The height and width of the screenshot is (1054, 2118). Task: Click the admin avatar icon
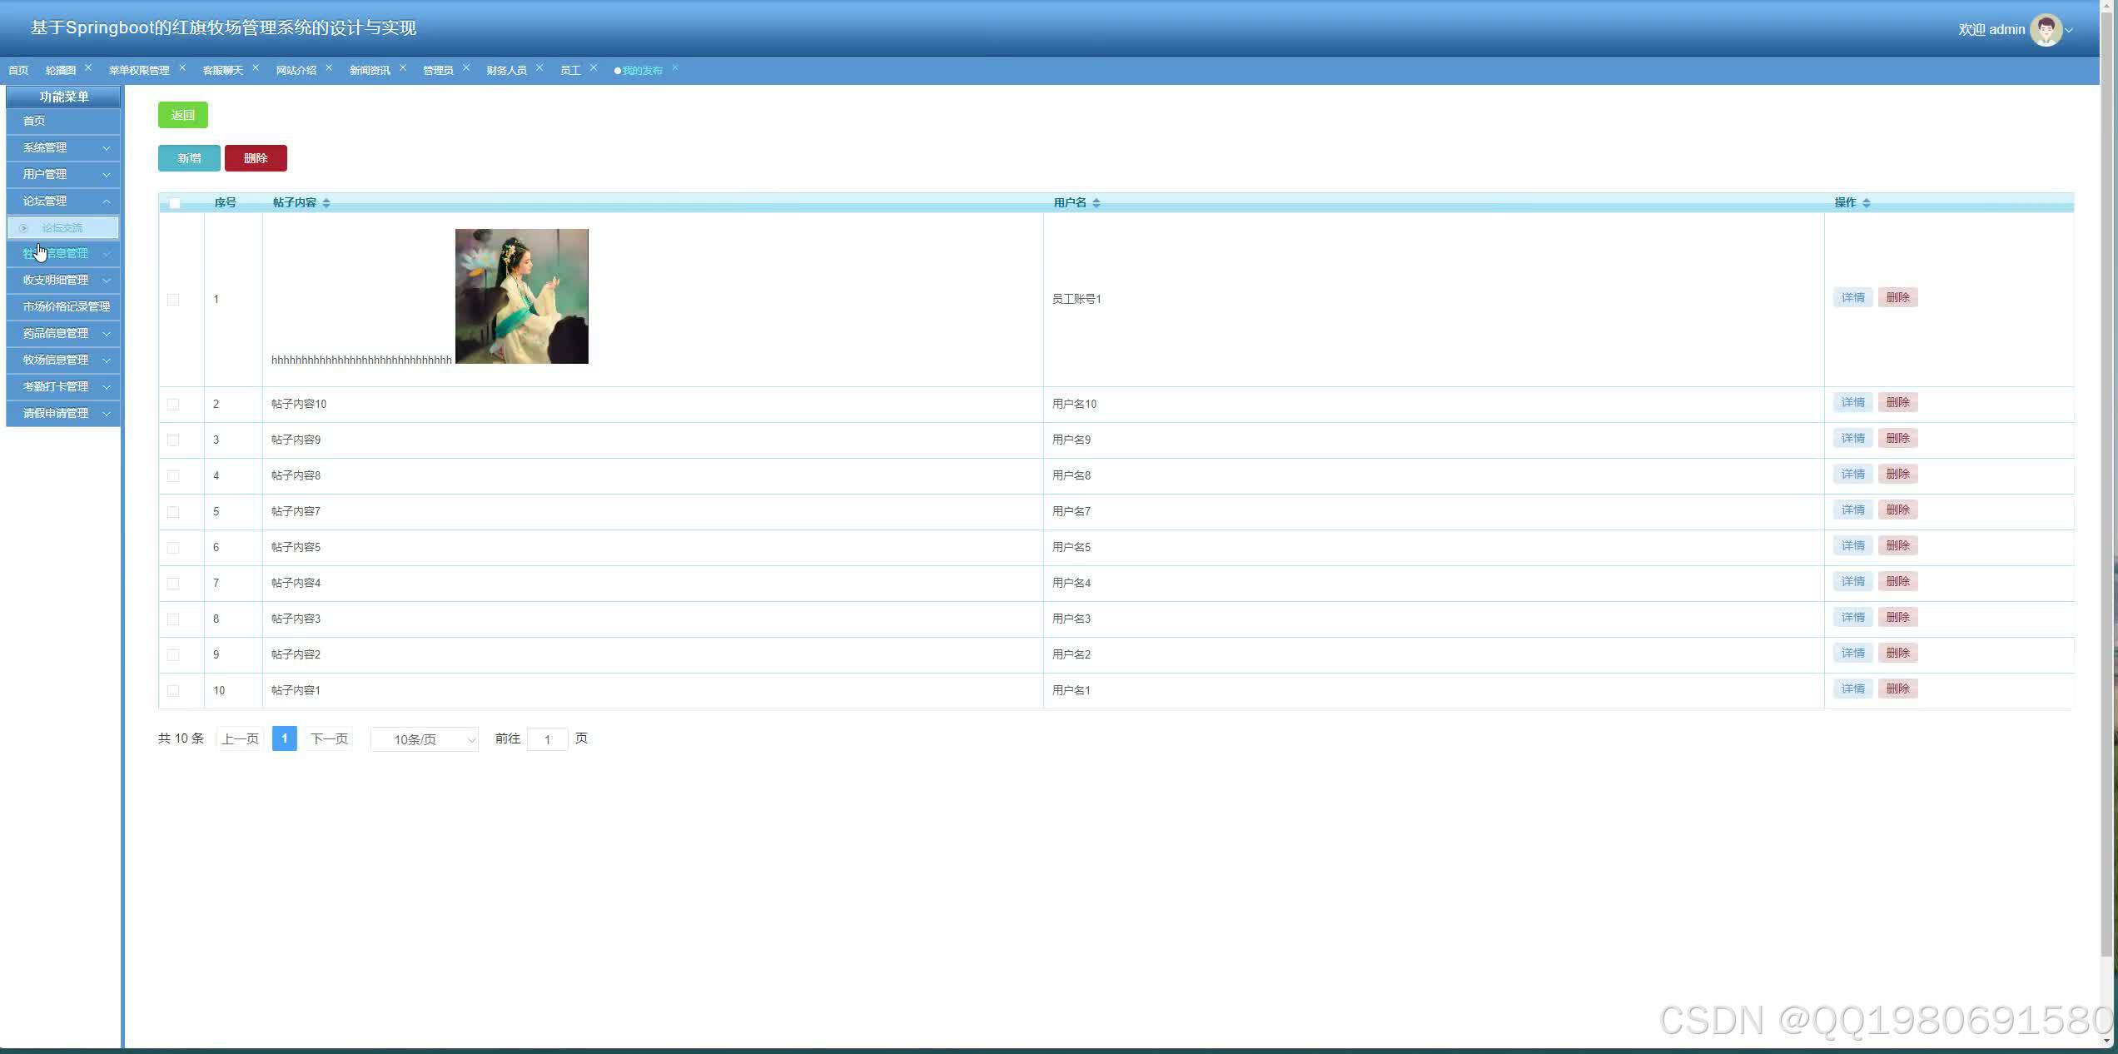(2045, 30)
